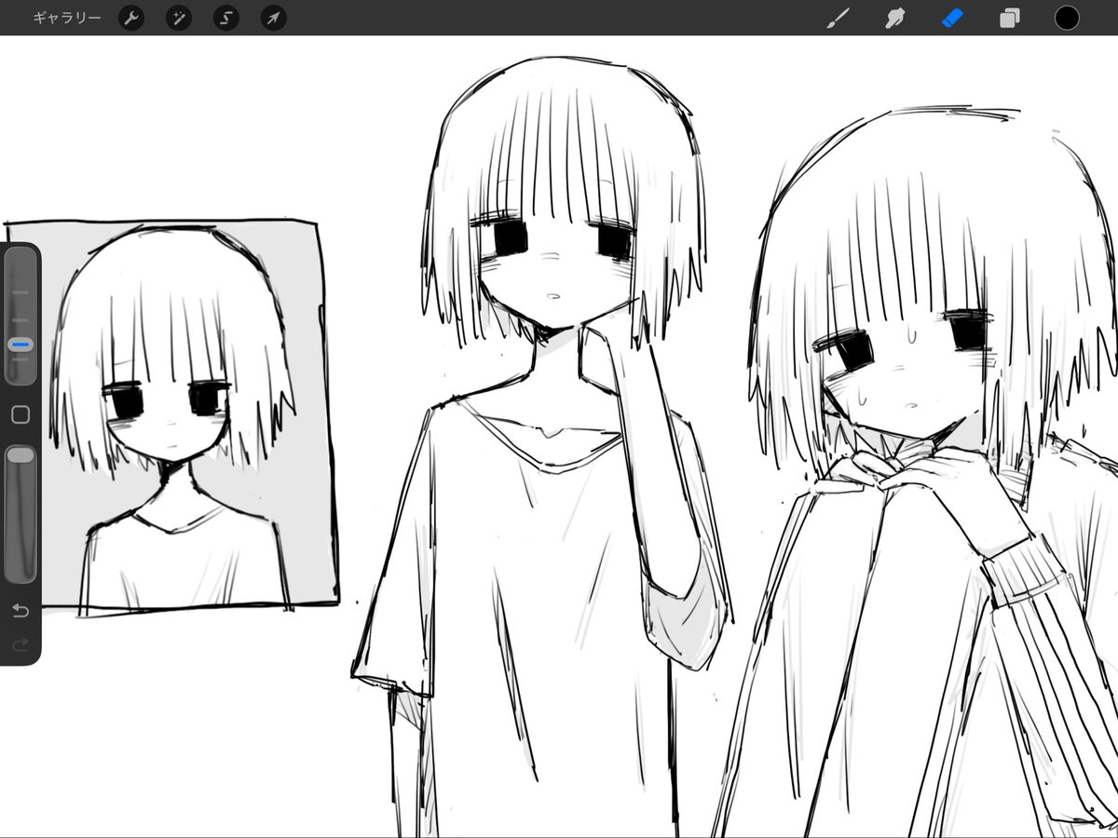Screen dimensions: 1118x838
Task: Redo the undone stroke
Action: (x=20, y=644)
